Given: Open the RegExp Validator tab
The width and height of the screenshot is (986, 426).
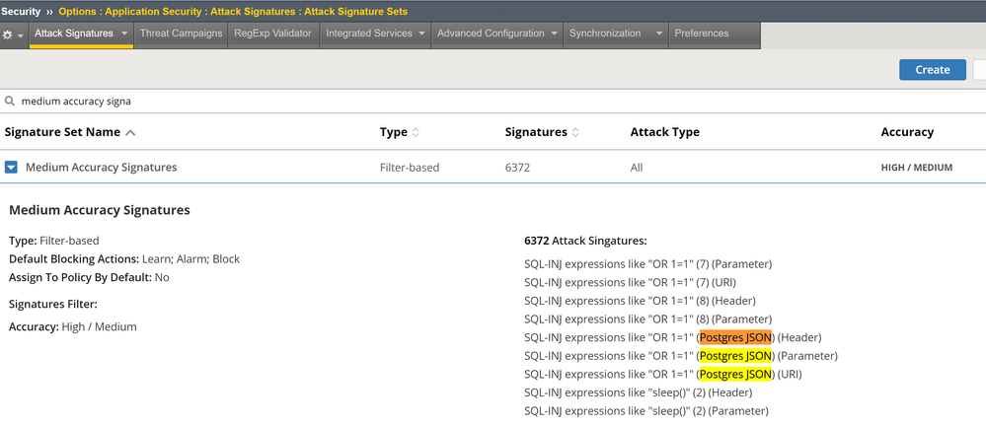Looking at the screenshot, I should 272,34.
